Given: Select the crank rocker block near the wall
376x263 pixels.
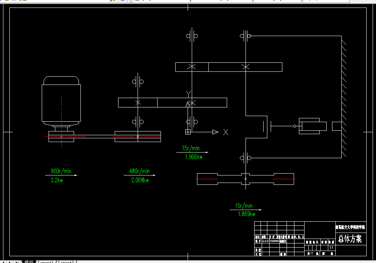Looking at the screenshot, I should tap(337, 126).
